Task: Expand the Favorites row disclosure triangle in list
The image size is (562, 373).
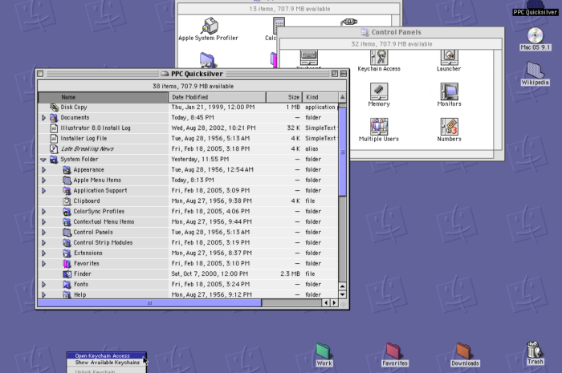Action: coord(43,263)
